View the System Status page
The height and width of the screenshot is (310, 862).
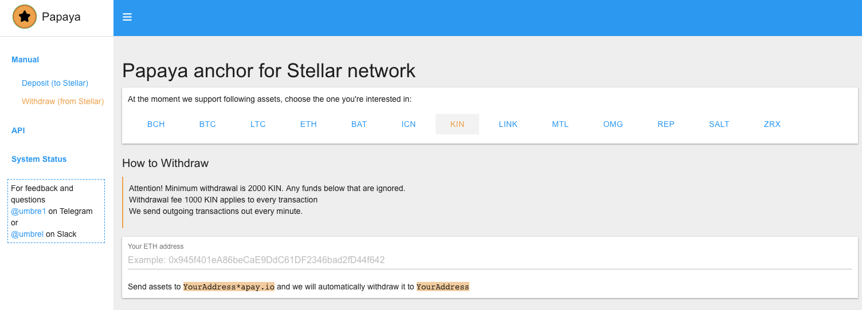point(39,159)
